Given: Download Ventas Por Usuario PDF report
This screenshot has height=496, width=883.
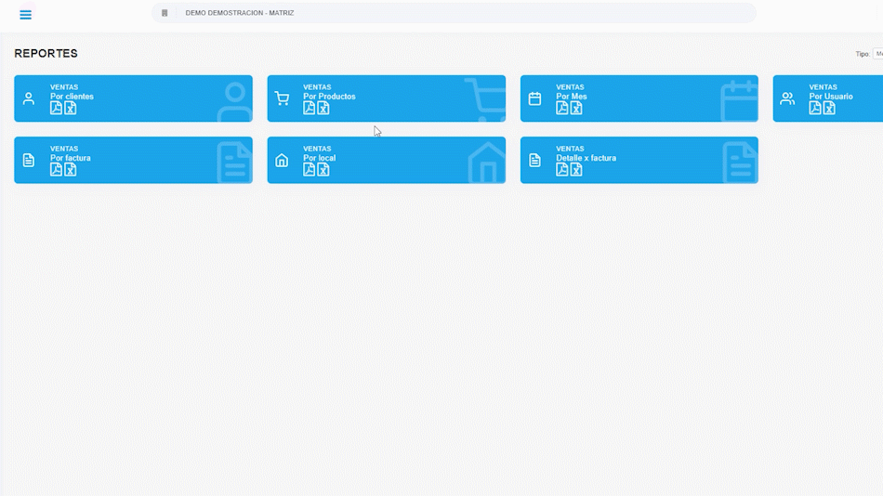Looking at the screenshot, I should click(x=815, y=108).
